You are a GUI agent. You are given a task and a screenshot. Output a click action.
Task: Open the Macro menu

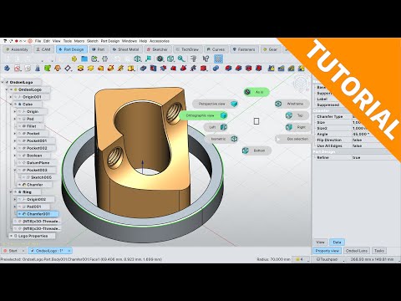pos(79,41)
